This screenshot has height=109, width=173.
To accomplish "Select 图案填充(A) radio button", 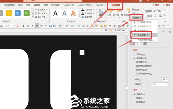I will click(134, 70).
